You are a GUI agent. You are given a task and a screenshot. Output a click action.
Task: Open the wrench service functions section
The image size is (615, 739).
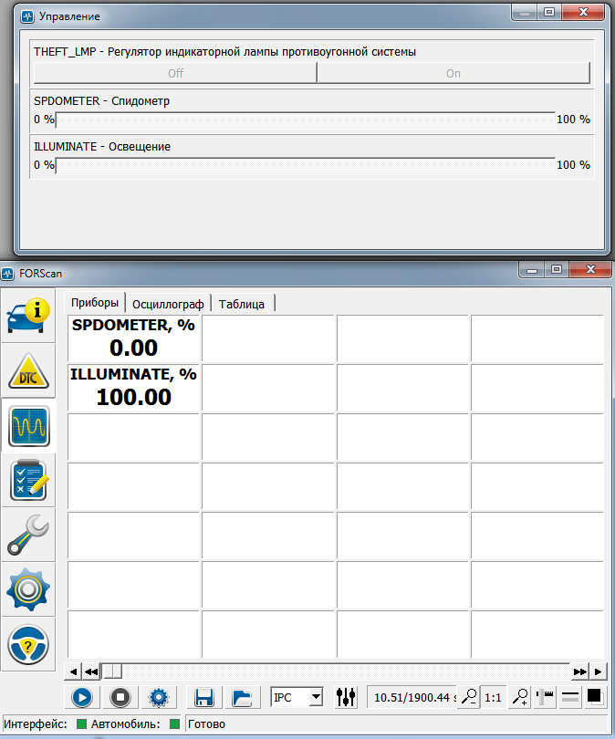pos(28,535)
